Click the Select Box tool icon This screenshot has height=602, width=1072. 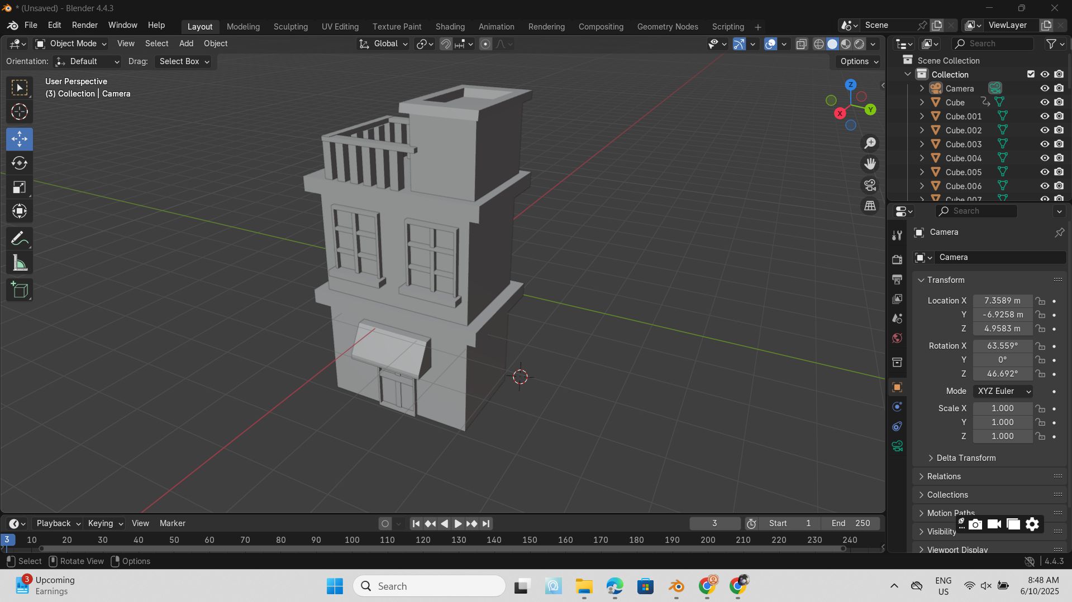pyautogui.click(x=20, y=88)
